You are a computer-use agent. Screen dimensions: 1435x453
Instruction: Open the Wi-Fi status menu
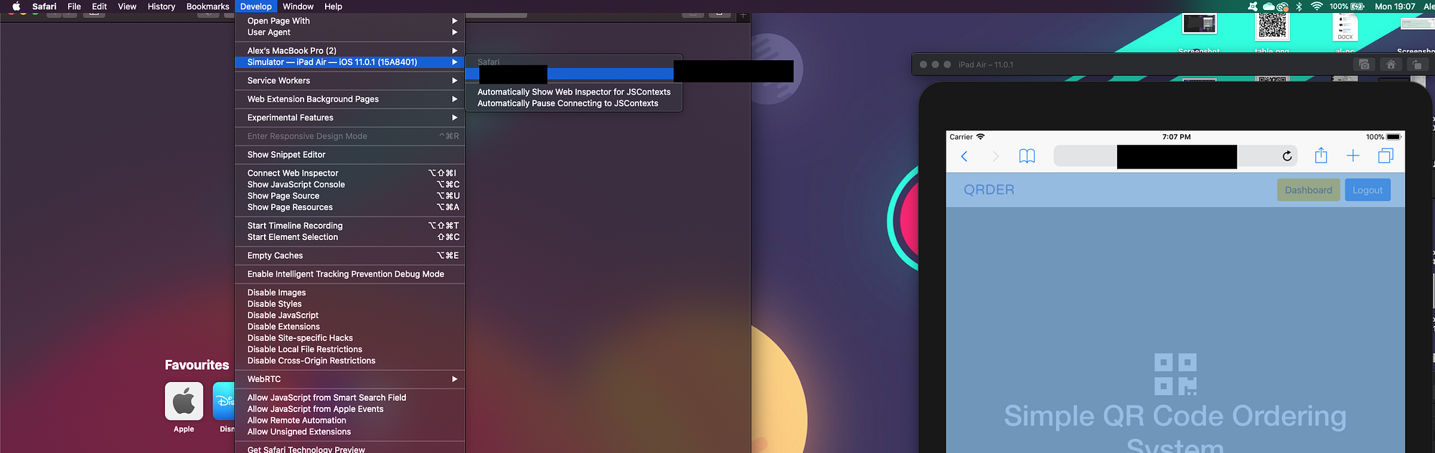(1317, 6)
